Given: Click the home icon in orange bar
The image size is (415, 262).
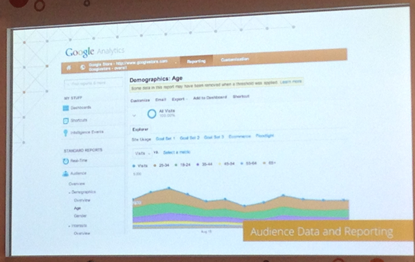Looking at the screenshot, I should point(68,68).
